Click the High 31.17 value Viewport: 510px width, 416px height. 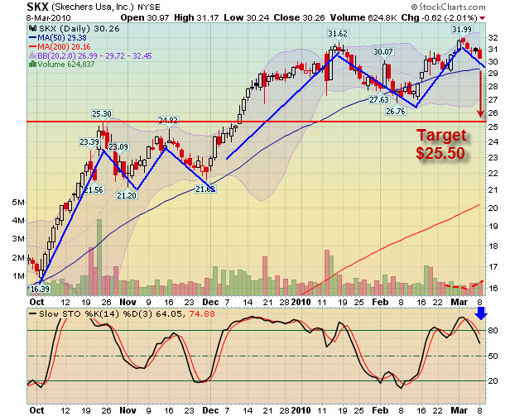click(x=196, y=17)
